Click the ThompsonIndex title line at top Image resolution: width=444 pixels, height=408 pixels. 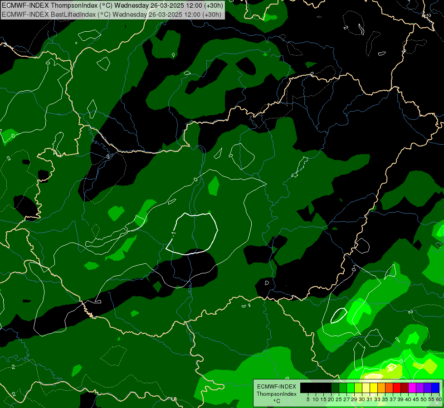point(112,5)
